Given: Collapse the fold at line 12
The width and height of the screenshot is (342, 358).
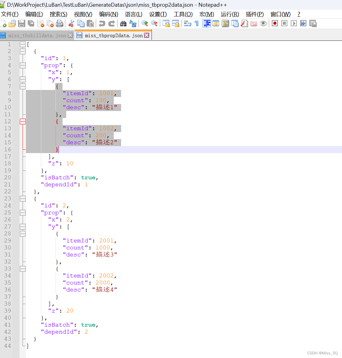Looking at the screenshot, I should pos(23,121).
